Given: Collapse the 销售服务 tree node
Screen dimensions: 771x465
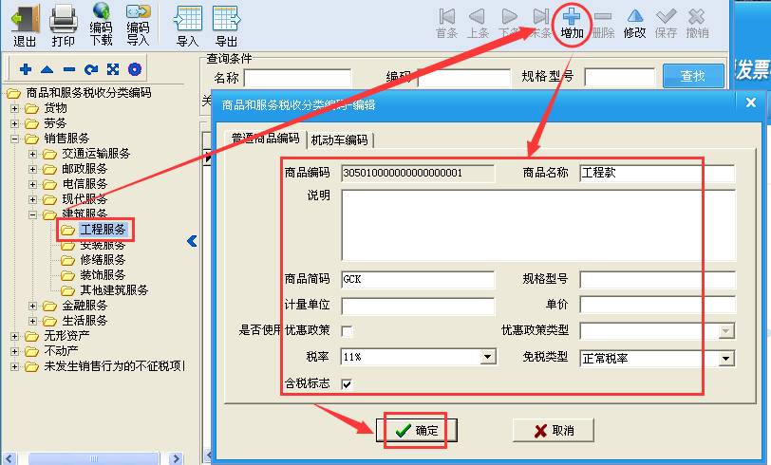Looking at the screenshot, I should tap(15, 139).
